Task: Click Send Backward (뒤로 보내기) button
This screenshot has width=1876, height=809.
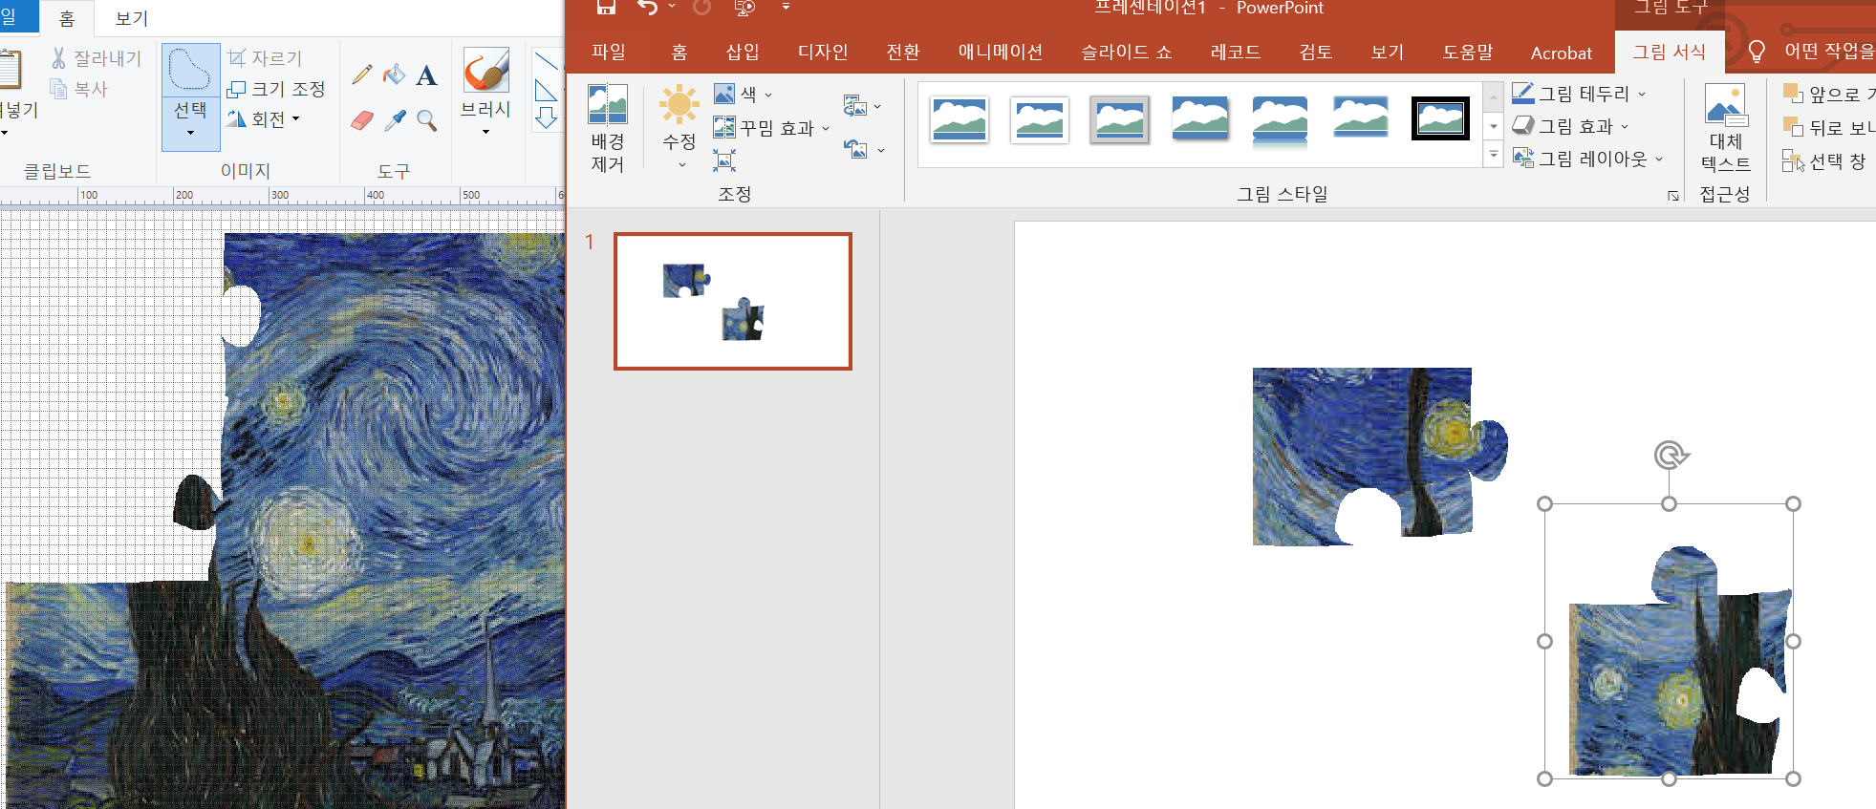Action: pyautogui.click(x=1828, y=127)
